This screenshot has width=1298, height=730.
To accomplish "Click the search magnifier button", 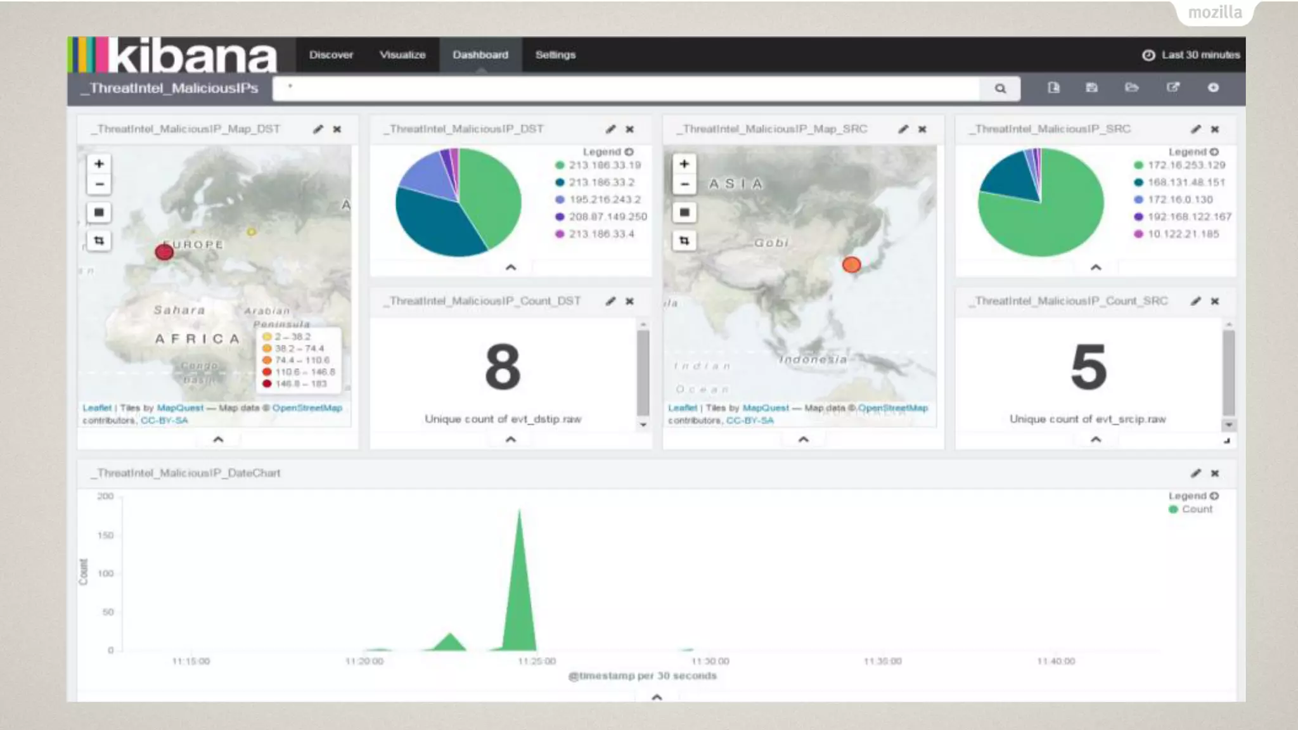I will (1000, 89).
